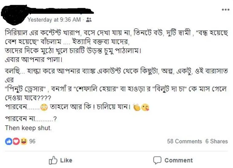Click the kissing face emoji in post
The image size is (233, 168).
pyautogui.click(x=145, y=108)
